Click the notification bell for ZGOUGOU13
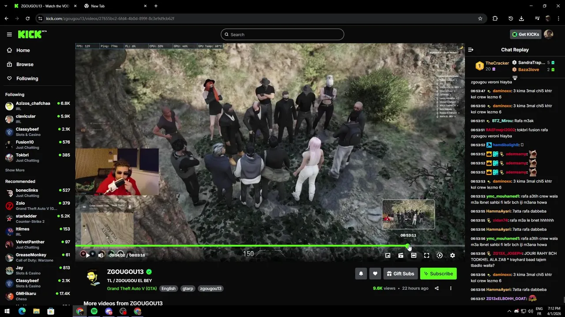The width and height of the screenshot is (565, 317). point(361,274)
